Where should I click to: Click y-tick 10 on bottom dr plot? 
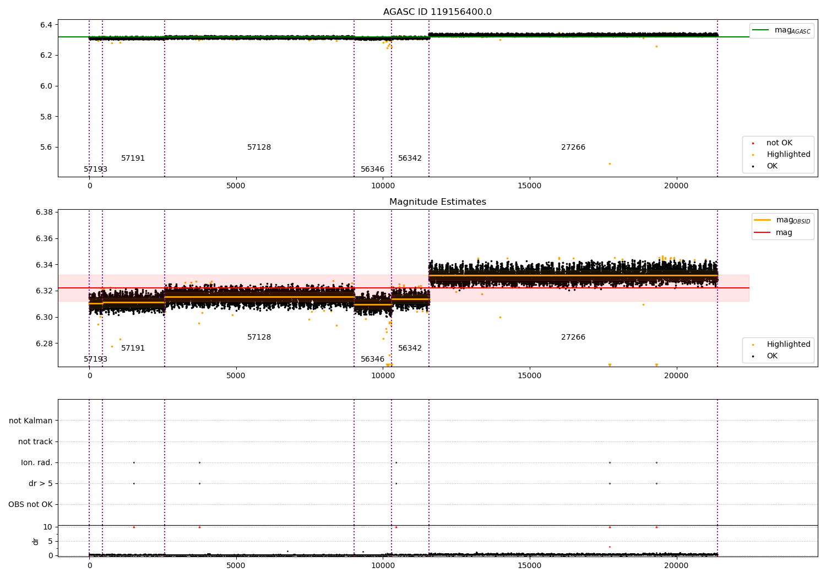48,527
